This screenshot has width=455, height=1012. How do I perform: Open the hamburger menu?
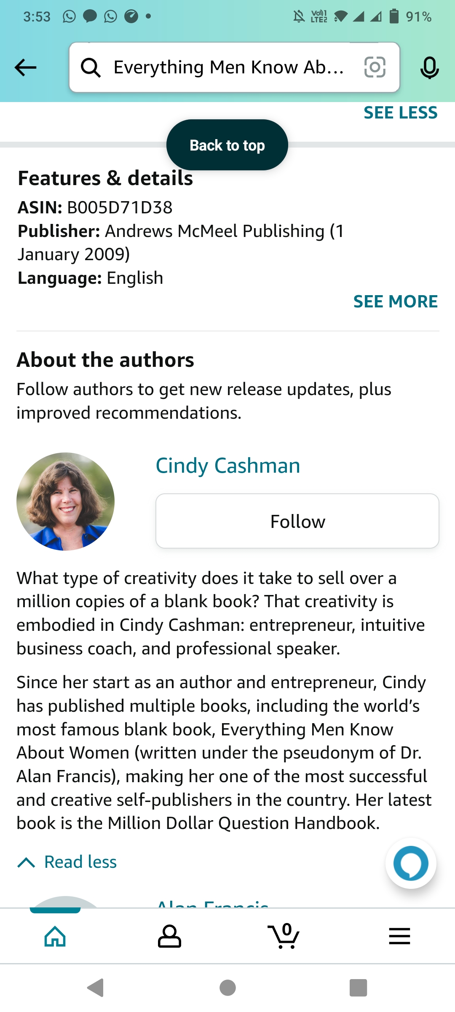[399, 936]
